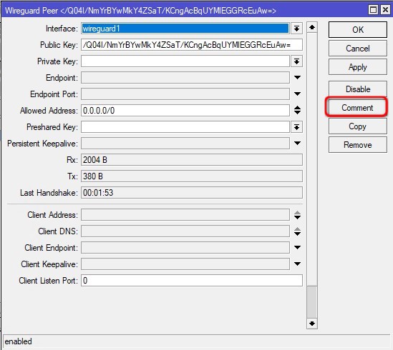Click the Client DNS up/down arrows
The image size is (393, 350).
[297, 231]
